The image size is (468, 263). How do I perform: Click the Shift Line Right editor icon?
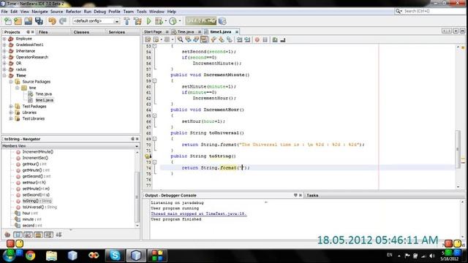pos(247,39)
